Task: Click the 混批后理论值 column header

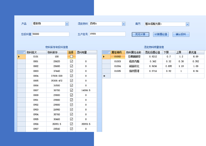Action: 153,52
